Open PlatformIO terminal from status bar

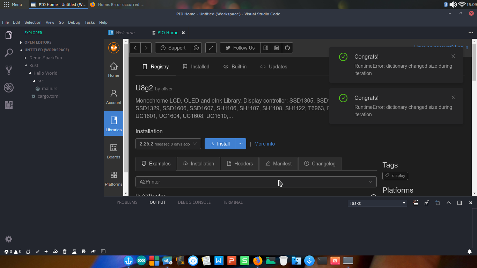tap(103, 251)
